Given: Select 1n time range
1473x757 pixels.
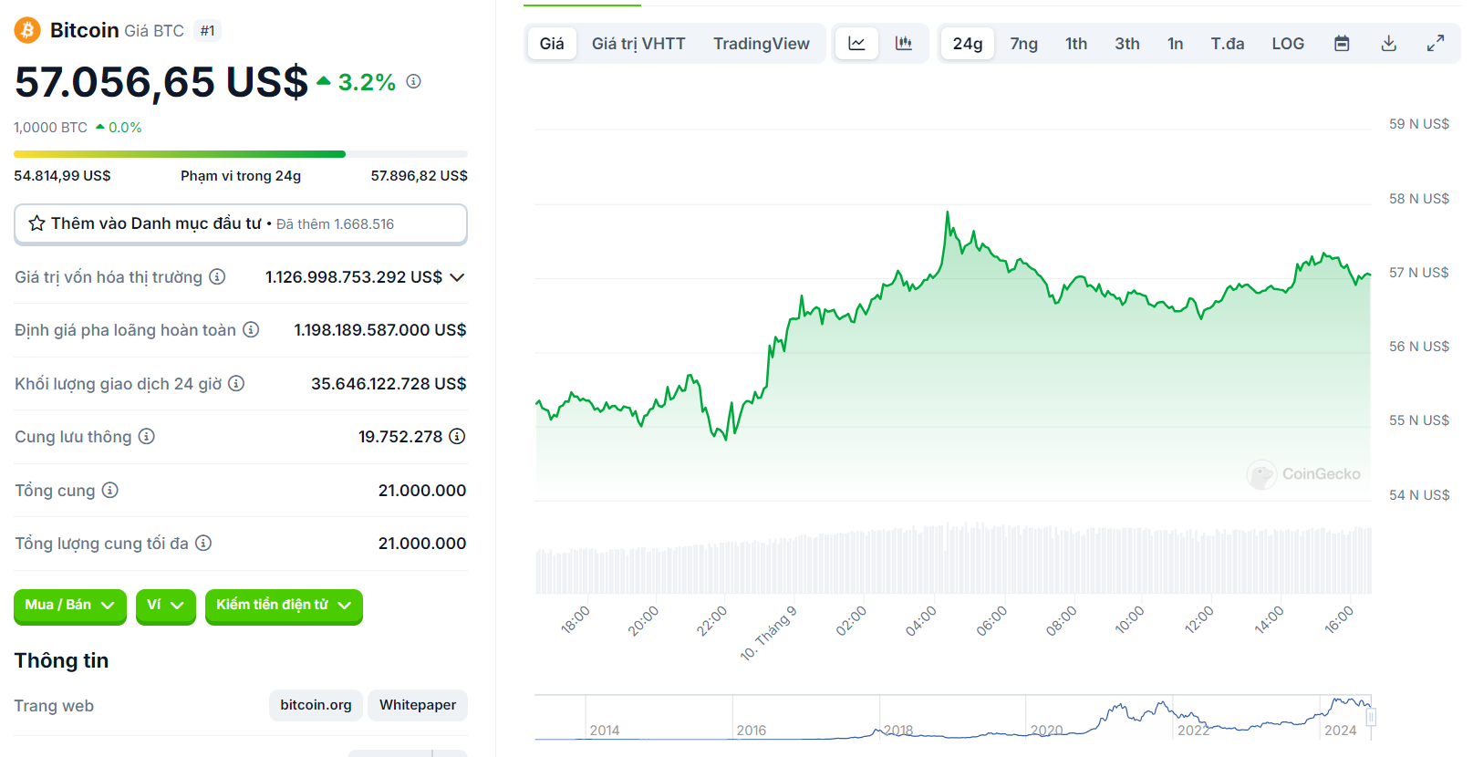Looking at the screenshot, I should pos(1176,43).
